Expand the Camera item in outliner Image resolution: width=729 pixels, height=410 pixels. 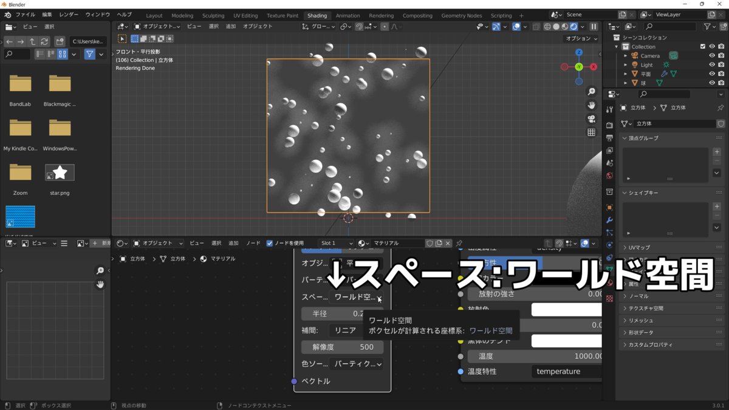[626, 56]
